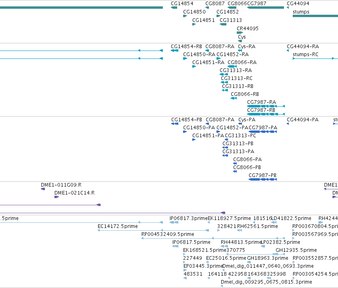Select the CG8087 gene label
Screen dimensions: 338x288
point(215,4)
